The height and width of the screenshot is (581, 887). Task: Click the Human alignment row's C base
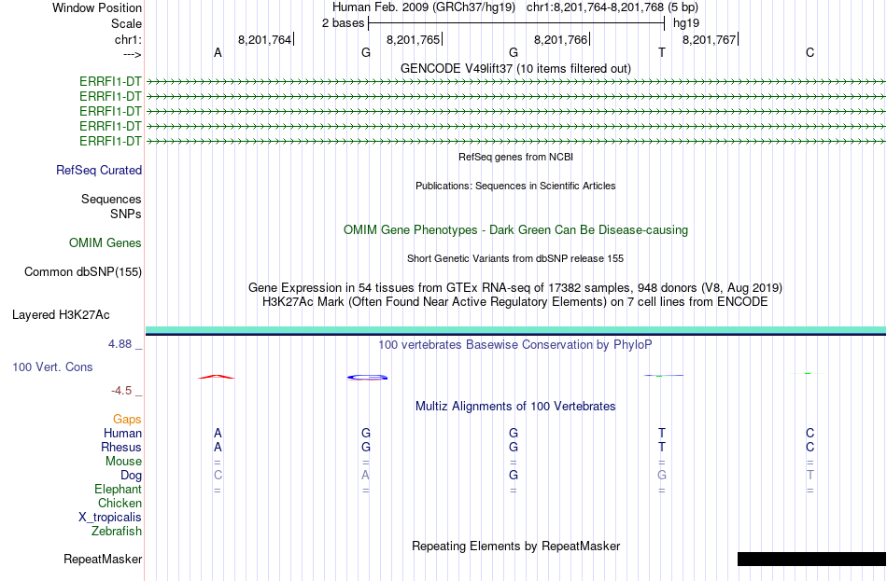click(x=810, y=434)
